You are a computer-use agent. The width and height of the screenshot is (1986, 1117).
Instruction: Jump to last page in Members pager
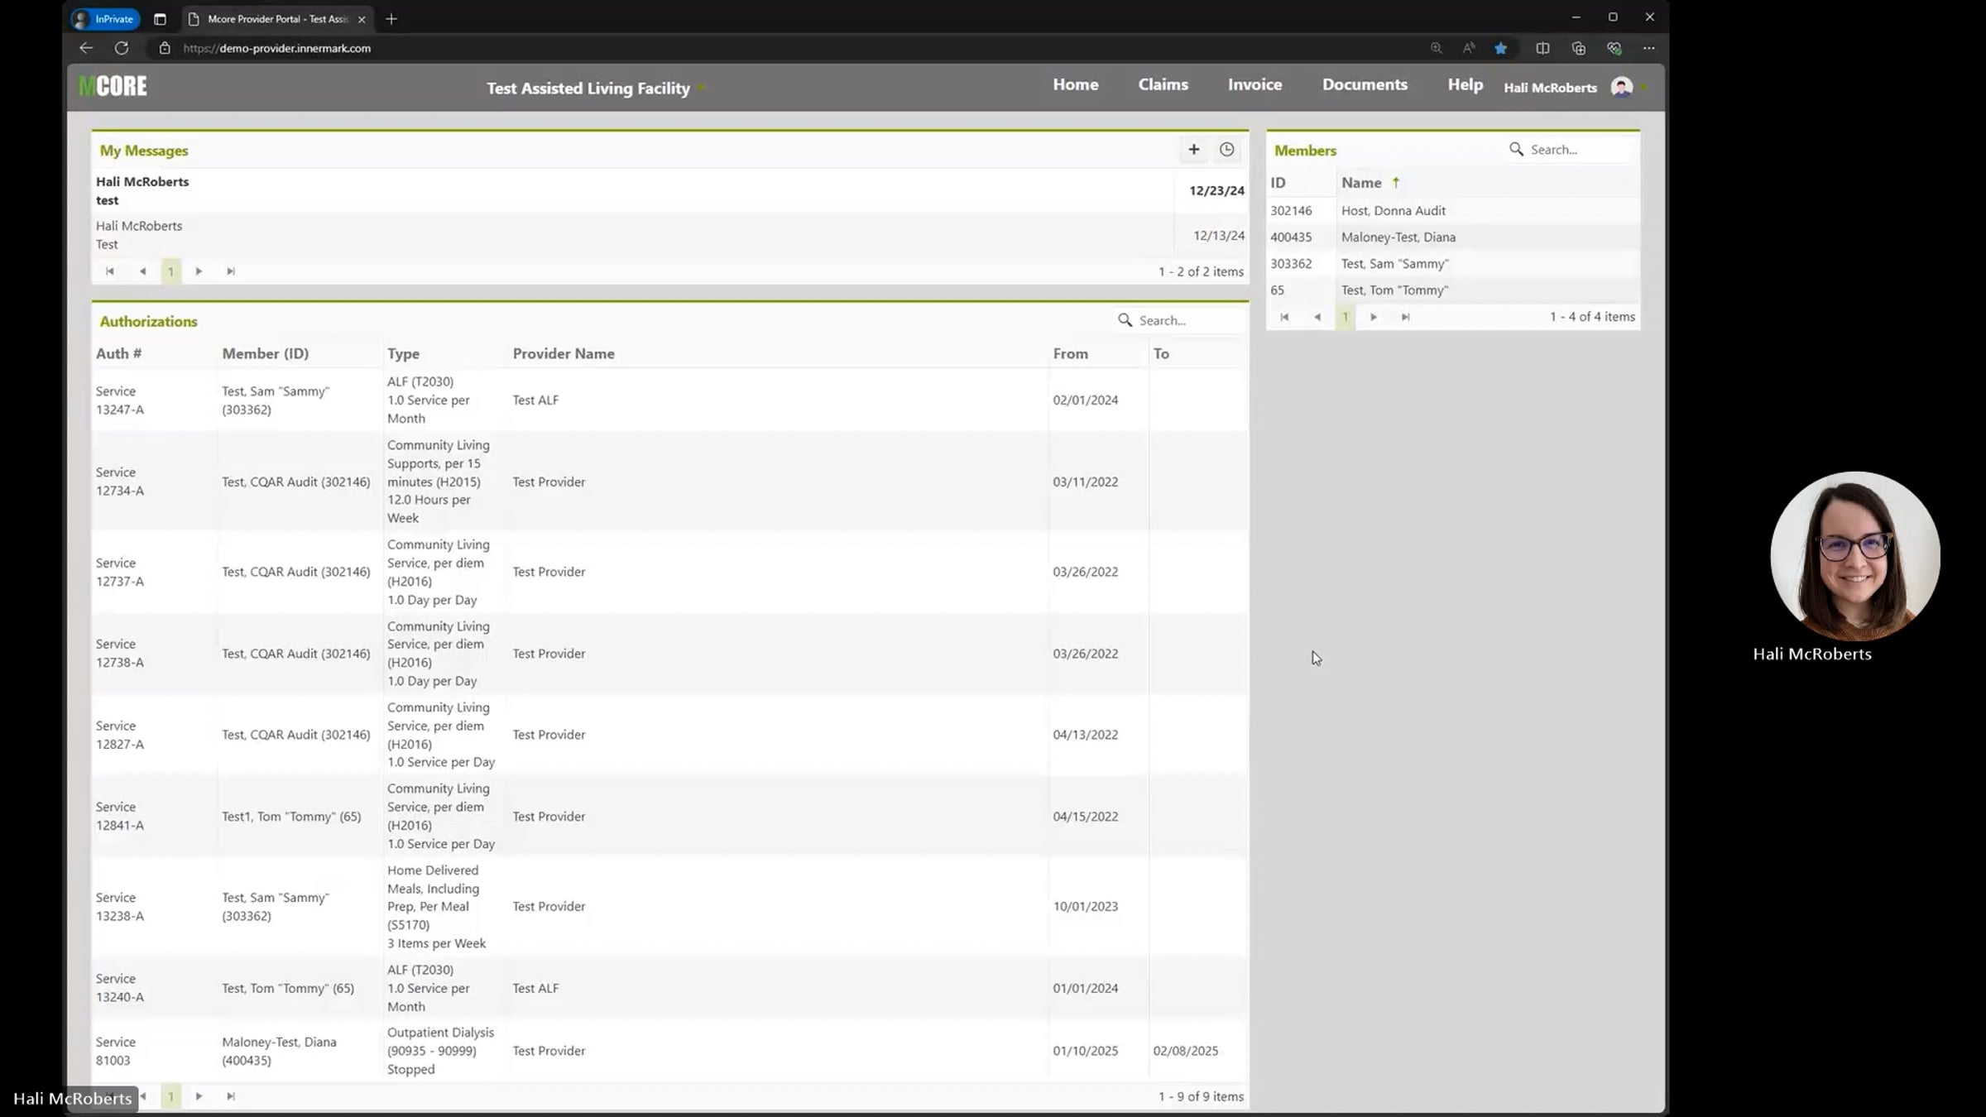click(x=1405, y=317)
